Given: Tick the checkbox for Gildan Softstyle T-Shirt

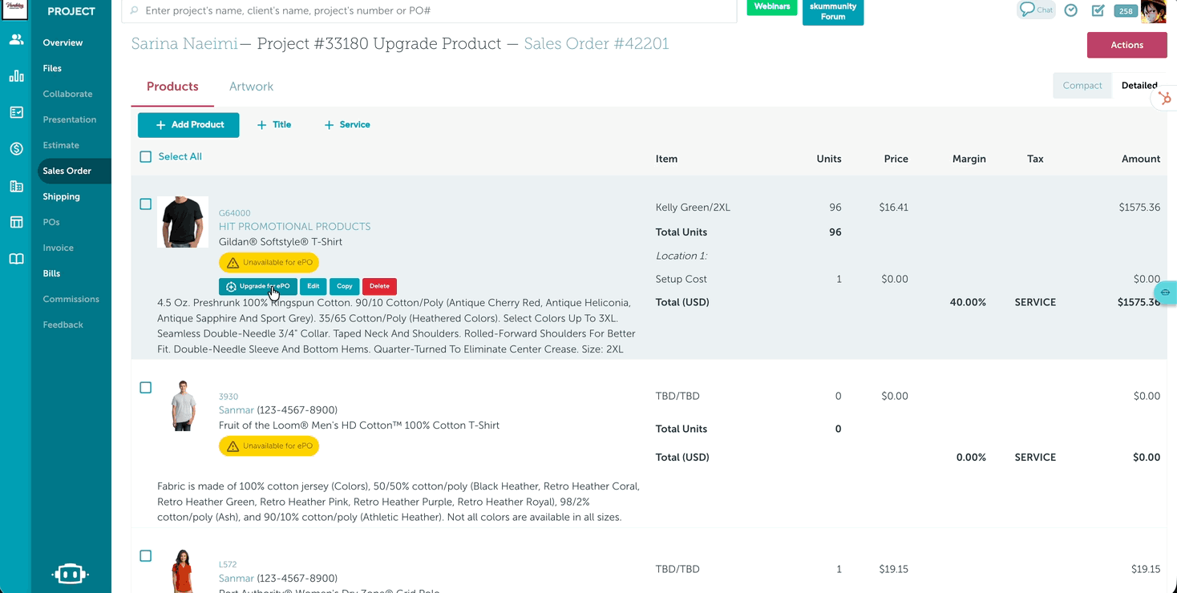Looking at the screenshot, I should click(146, 204).
